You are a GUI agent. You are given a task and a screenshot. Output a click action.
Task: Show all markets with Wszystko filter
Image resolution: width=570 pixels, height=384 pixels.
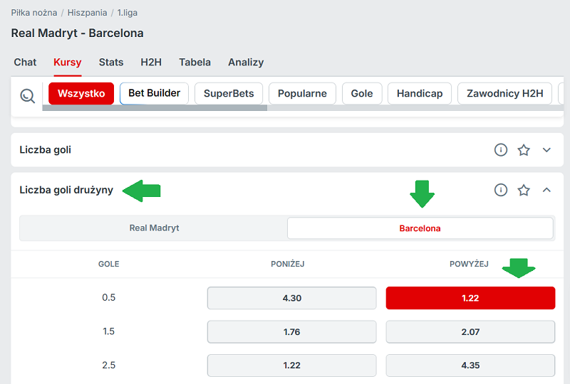pos(81,93)
